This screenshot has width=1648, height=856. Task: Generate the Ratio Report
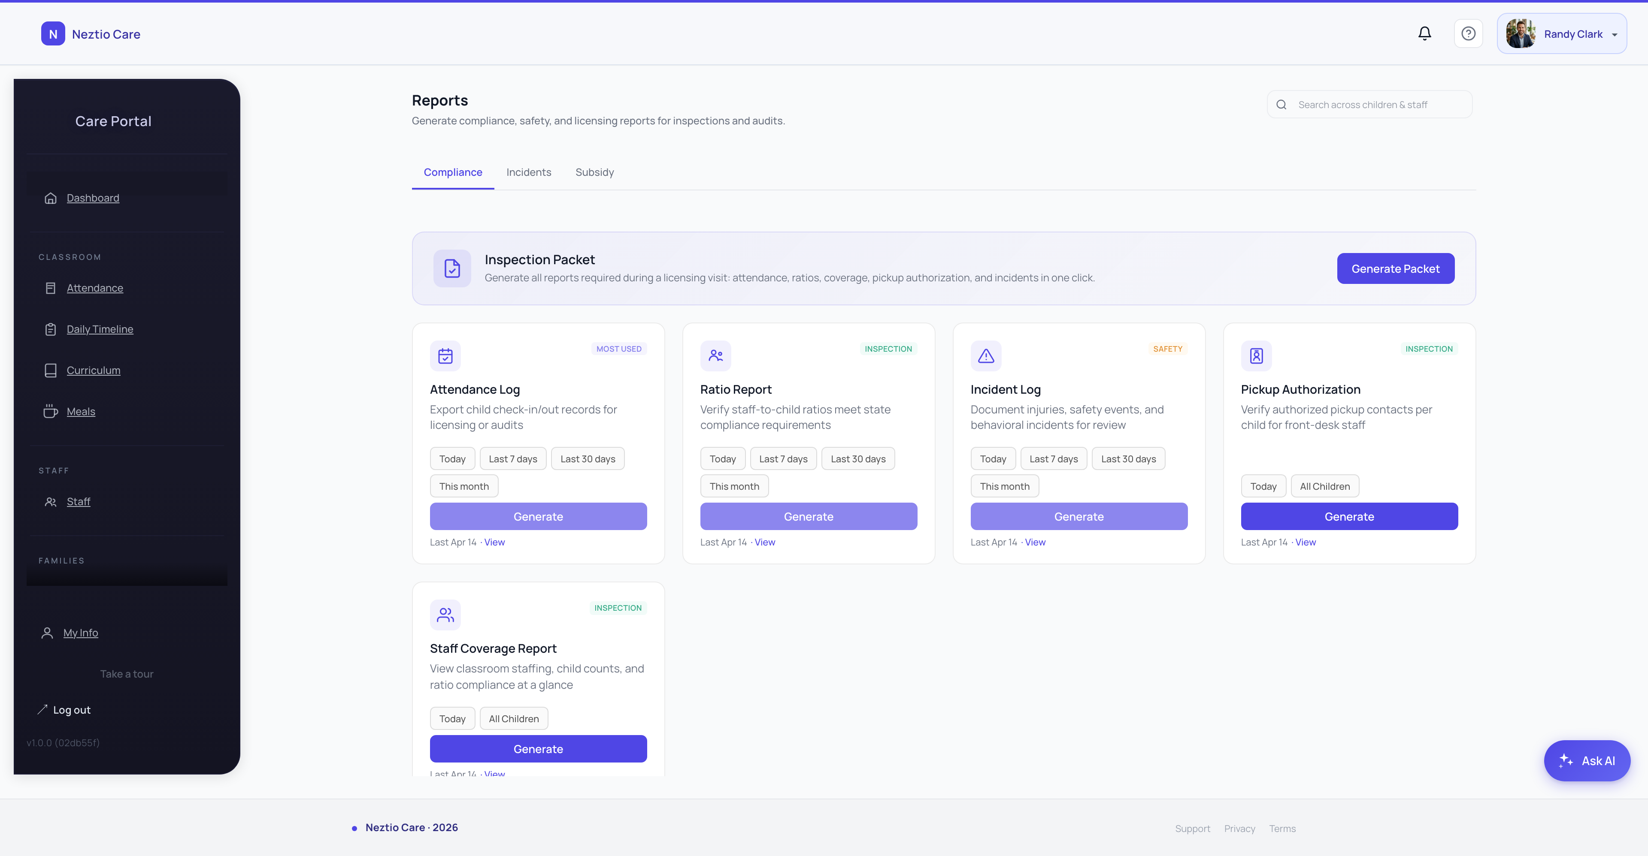coord(809,516)
